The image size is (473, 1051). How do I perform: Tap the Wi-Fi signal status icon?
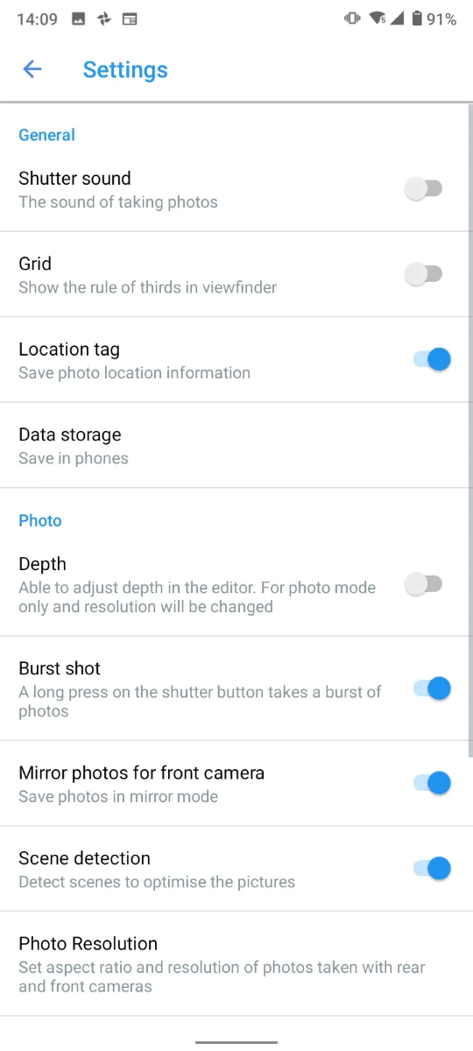(x=378, y=18)
